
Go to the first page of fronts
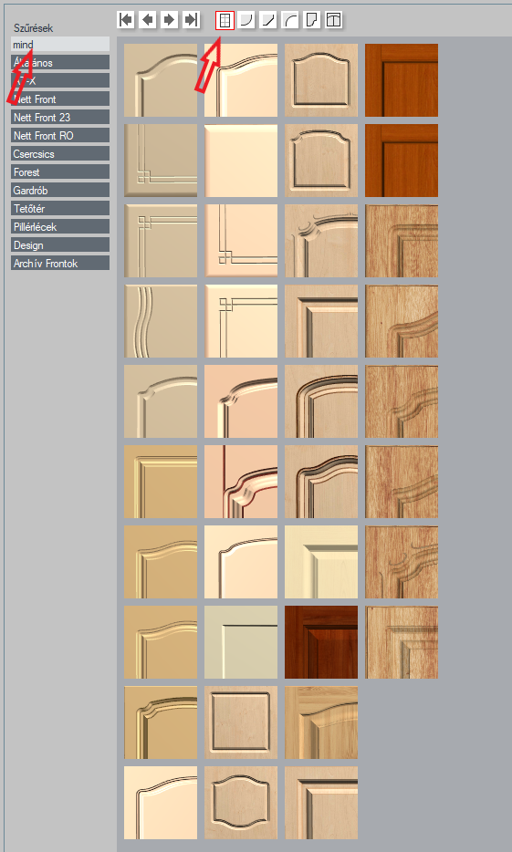[126, 20]
